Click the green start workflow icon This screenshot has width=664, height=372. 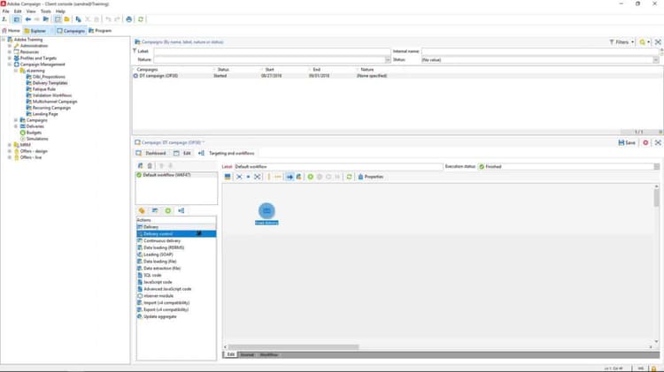click(x=311, y=177)
